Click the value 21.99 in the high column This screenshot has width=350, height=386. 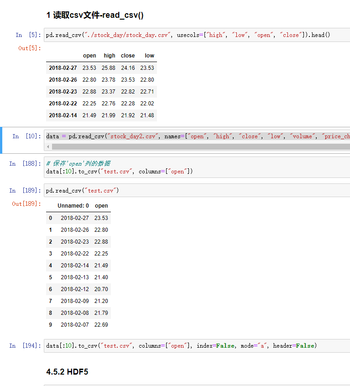[109, 115]
